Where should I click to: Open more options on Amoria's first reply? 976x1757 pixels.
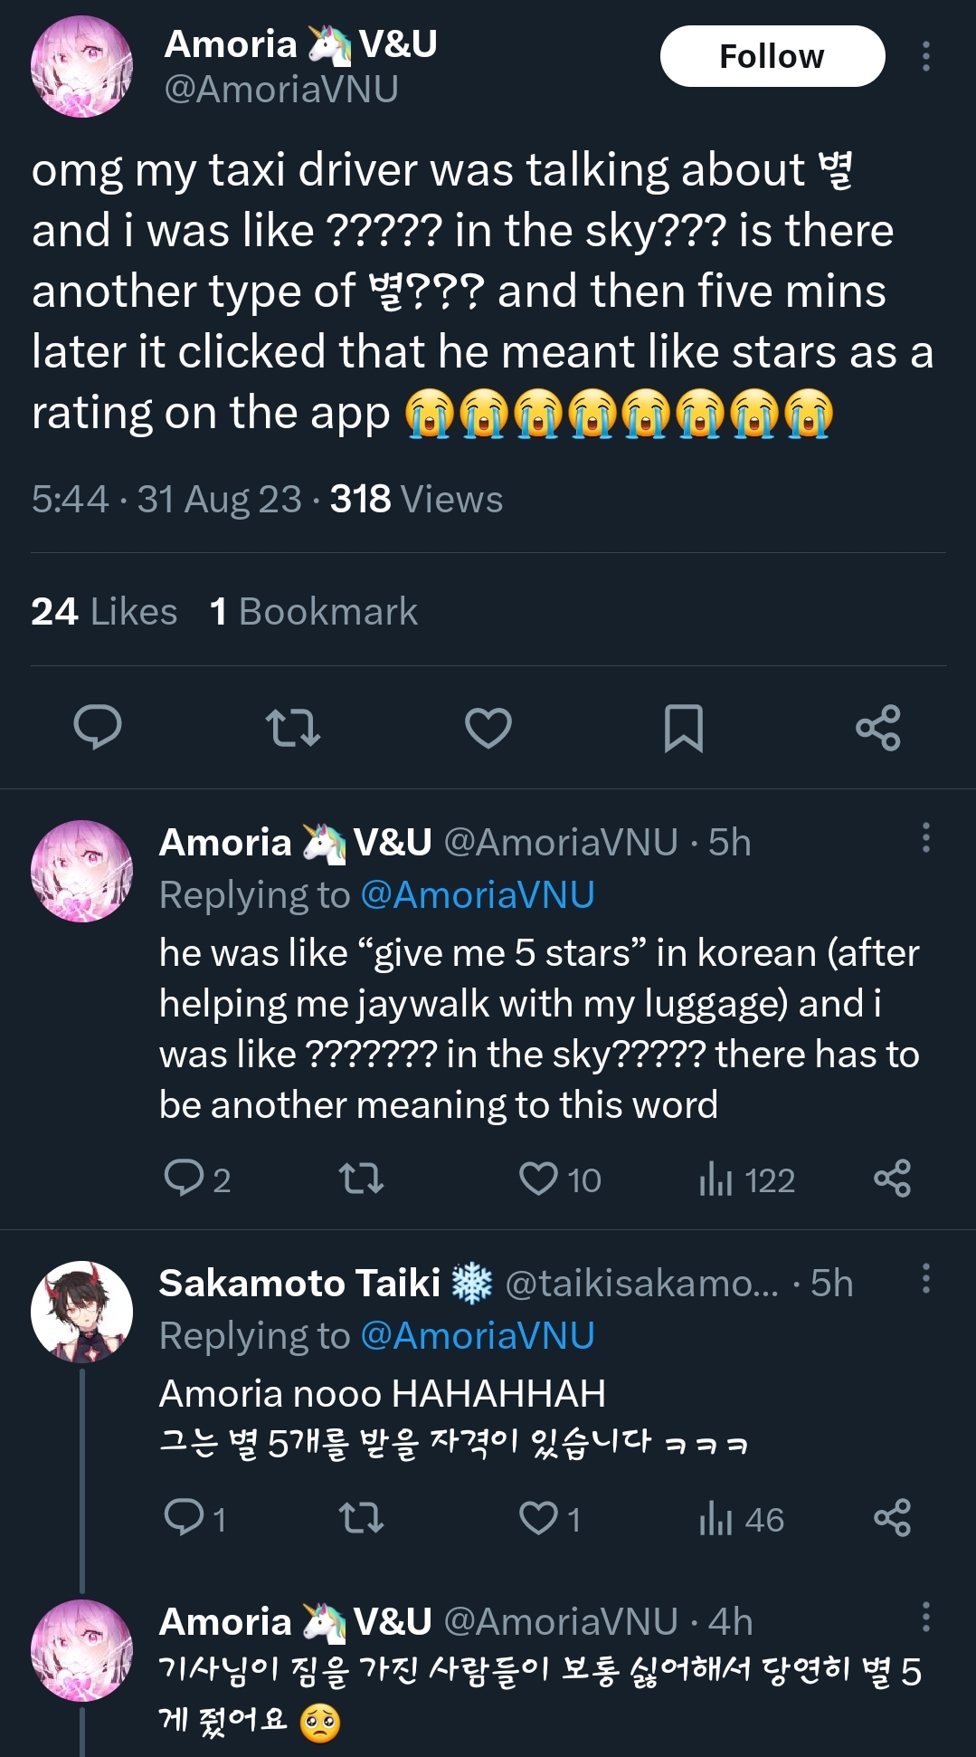click(925, 838)
